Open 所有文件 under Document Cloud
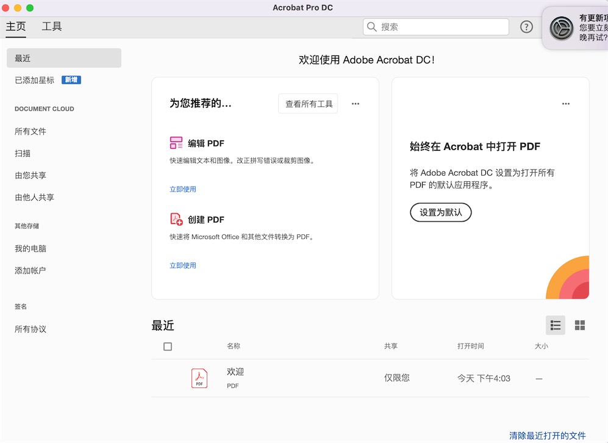The height and width of the screenshot is (443, 608). coord(30,132)
